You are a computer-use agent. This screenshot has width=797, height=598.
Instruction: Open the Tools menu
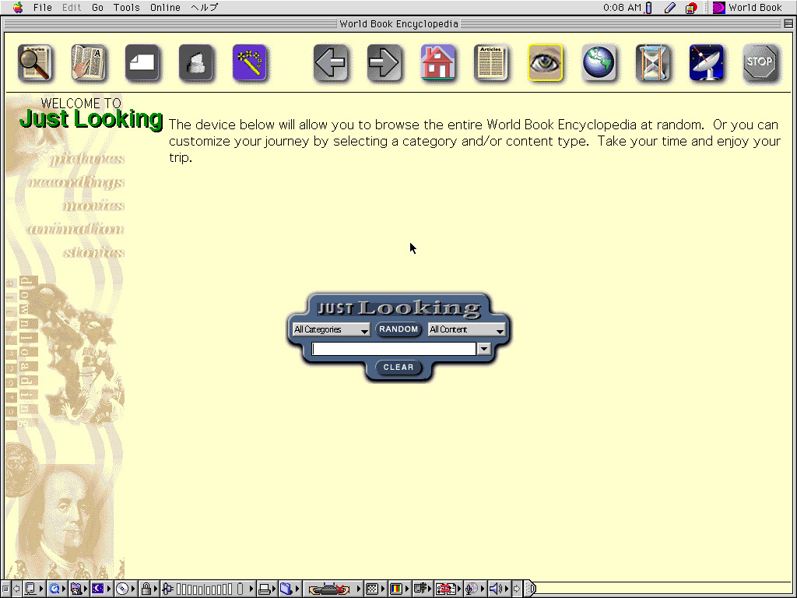127,7
